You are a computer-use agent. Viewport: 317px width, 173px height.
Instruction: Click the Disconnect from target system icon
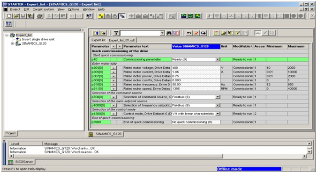122,16
